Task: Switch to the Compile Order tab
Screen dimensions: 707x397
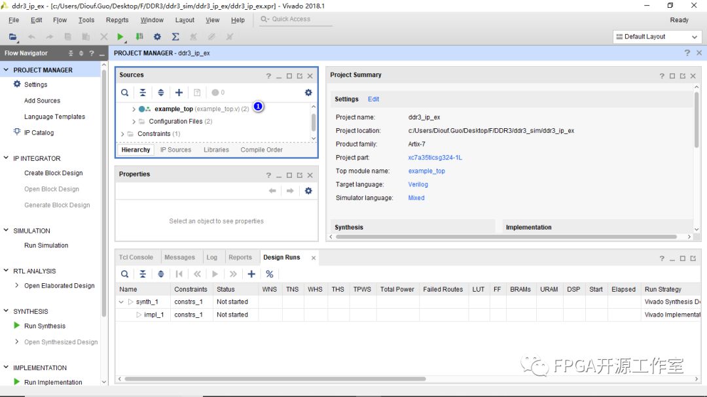Action: point(261,150)
